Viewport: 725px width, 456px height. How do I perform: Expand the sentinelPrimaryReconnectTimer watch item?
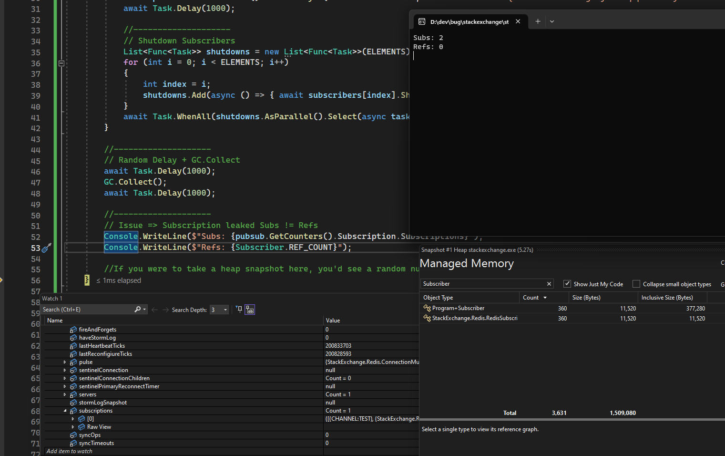65,386
